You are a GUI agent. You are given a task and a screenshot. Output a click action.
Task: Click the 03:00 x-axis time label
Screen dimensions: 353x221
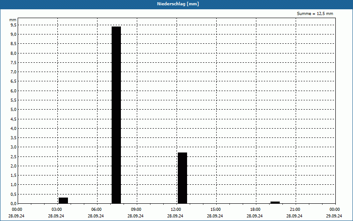(x=57, y=210)
